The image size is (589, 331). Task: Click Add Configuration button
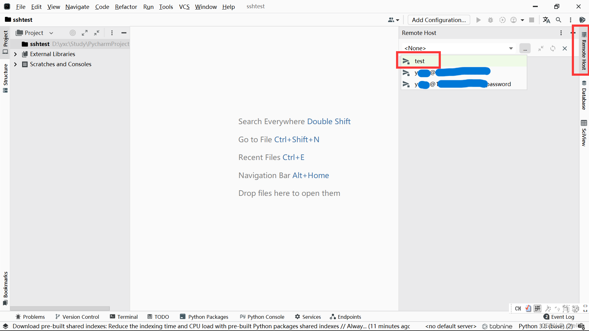[439, 20]
